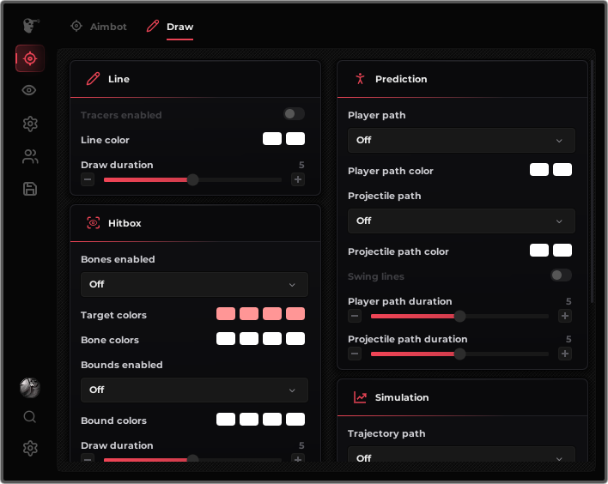Open the eye visuals sidebar section
This screenshot has width=608, height=484.
[29, 90]
